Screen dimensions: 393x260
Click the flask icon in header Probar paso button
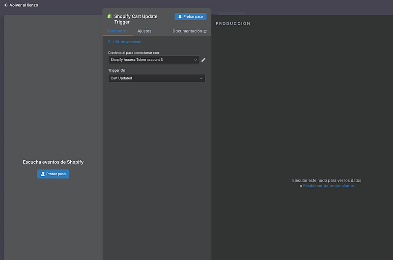pos(180,17)
